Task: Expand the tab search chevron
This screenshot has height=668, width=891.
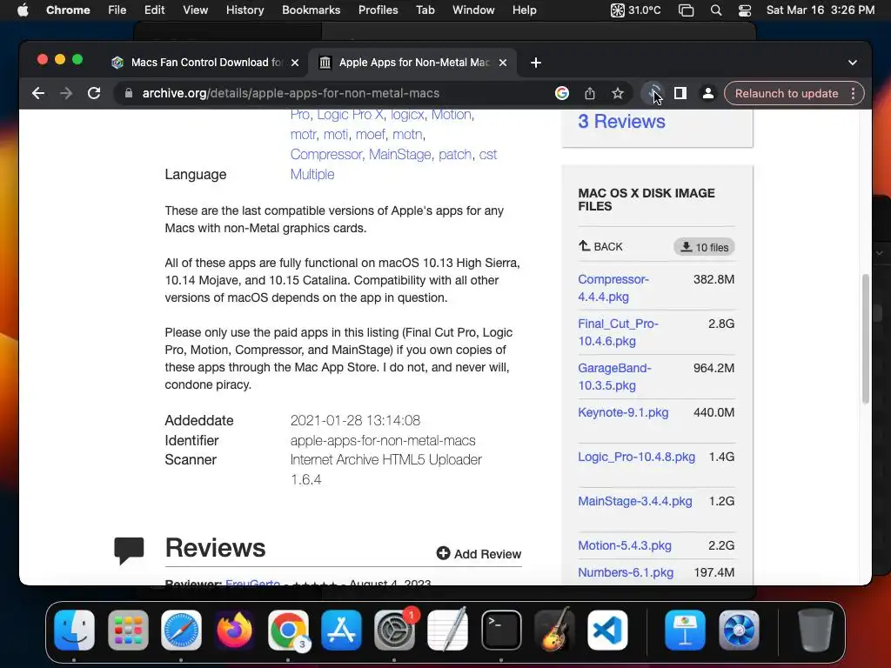Action: (x=853, y=63)
